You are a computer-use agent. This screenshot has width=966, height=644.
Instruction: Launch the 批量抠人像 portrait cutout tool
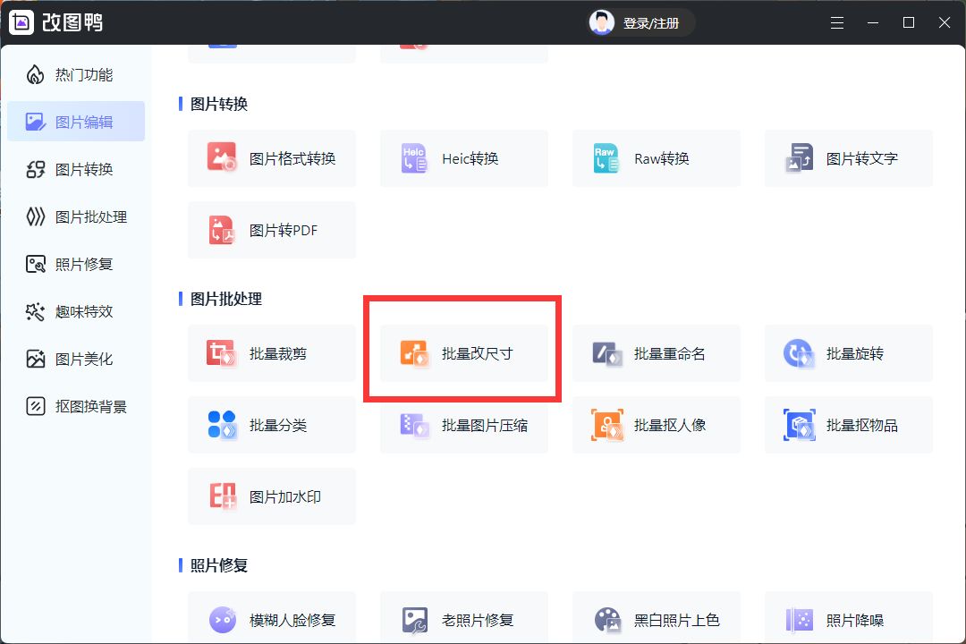(x=657, y=425)
